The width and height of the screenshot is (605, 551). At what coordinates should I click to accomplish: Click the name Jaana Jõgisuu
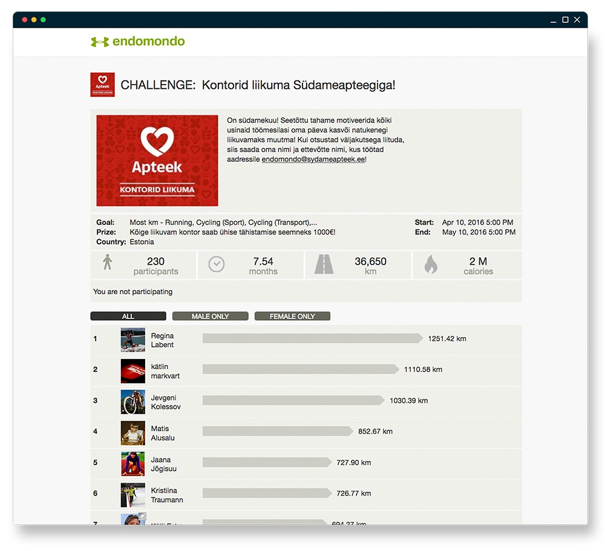click(x=163, y=464)
